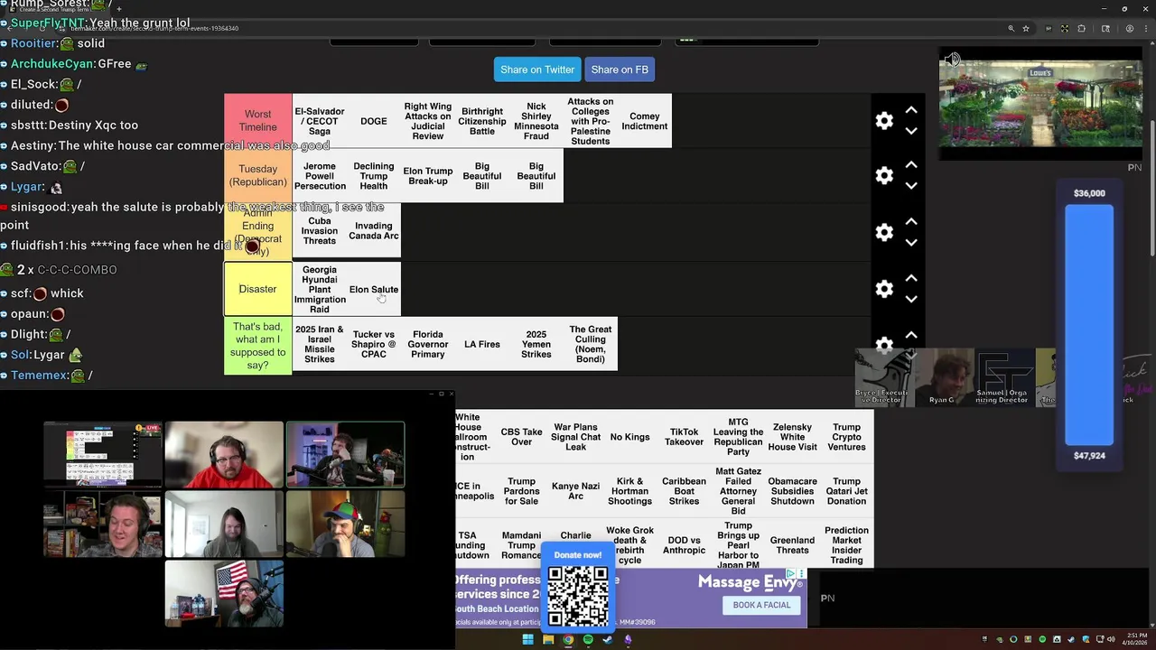Select the Invading Canada Arc tile

point(374,231)
